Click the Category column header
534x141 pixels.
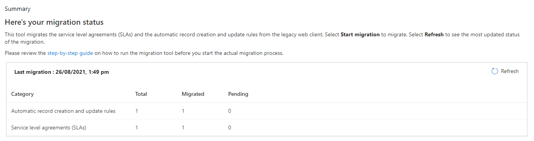[22, 94]
